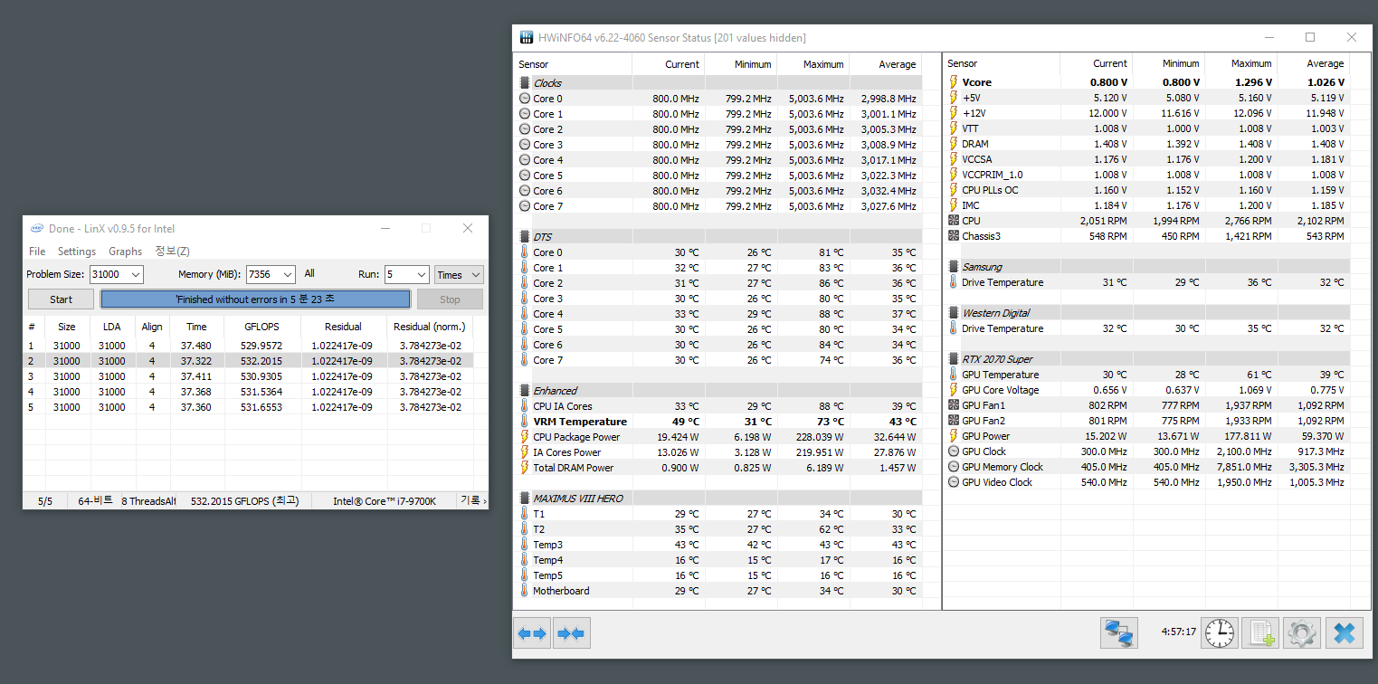Click the chip icon beside Enhanced group

[525, 391]
